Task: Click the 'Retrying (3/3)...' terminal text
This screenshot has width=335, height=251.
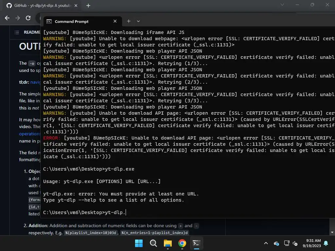Action: [183, 101]
